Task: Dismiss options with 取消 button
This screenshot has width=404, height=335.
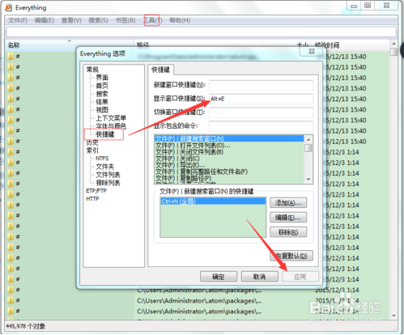Action: click(x=260, y=277)
